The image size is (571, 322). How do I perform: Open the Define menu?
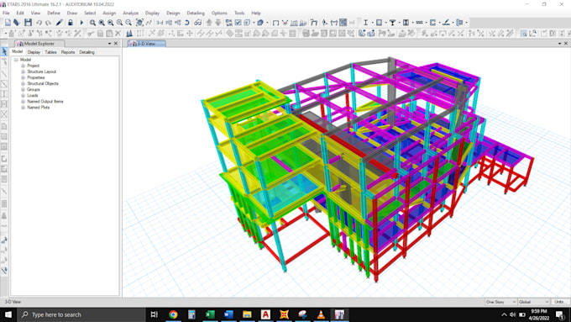coord(54,13)
